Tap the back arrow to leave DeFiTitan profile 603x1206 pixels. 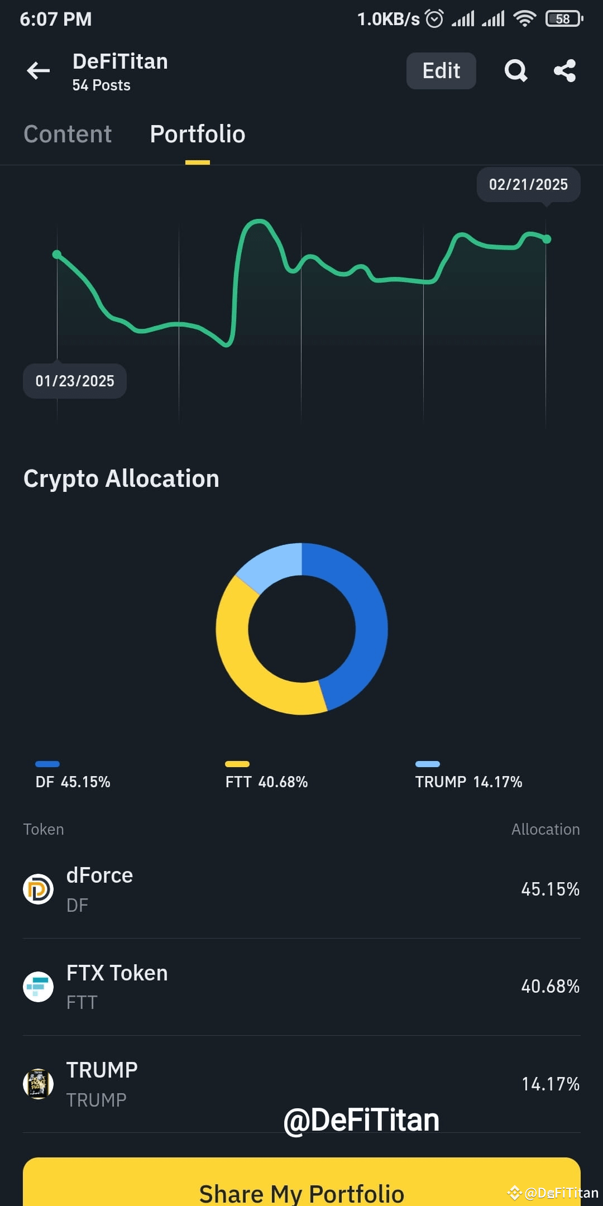[x=37, y=70]
